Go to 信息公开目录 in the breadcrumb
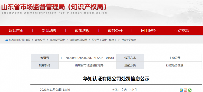Screen dimensions: 203x92 pos(57,40)
